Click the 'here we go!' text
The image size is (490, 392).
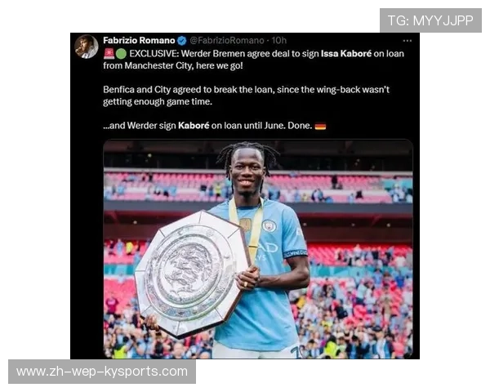220,66
